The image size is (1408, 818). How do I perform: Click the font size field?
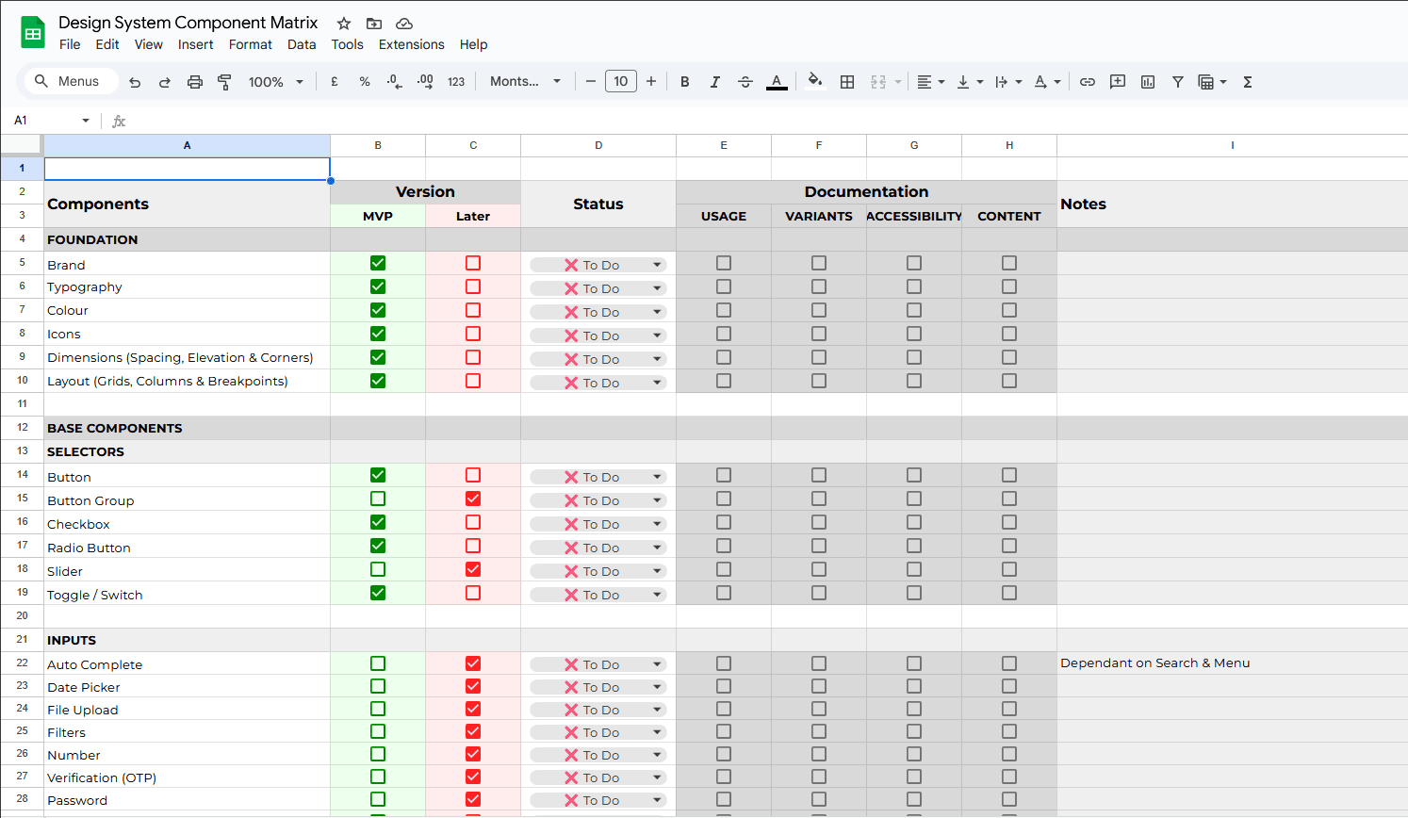pyautogui.click(x=621, y=82)
